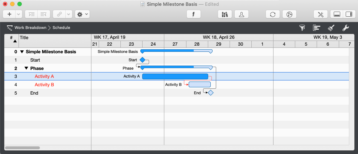Collapse the Phase group triangle
358x154 pixels.
[x=26, y=68]
